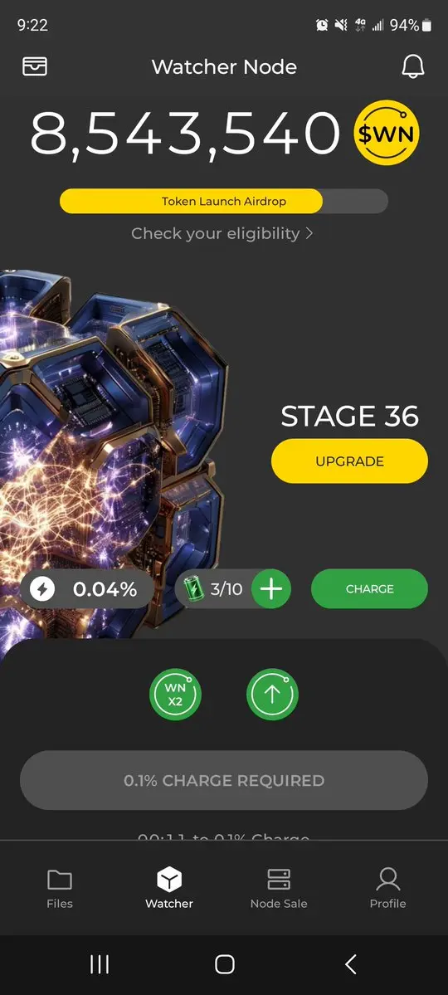The image size is (448, 995).
Task: Click the yellow UPGRADE button
Action: point(349,461)
